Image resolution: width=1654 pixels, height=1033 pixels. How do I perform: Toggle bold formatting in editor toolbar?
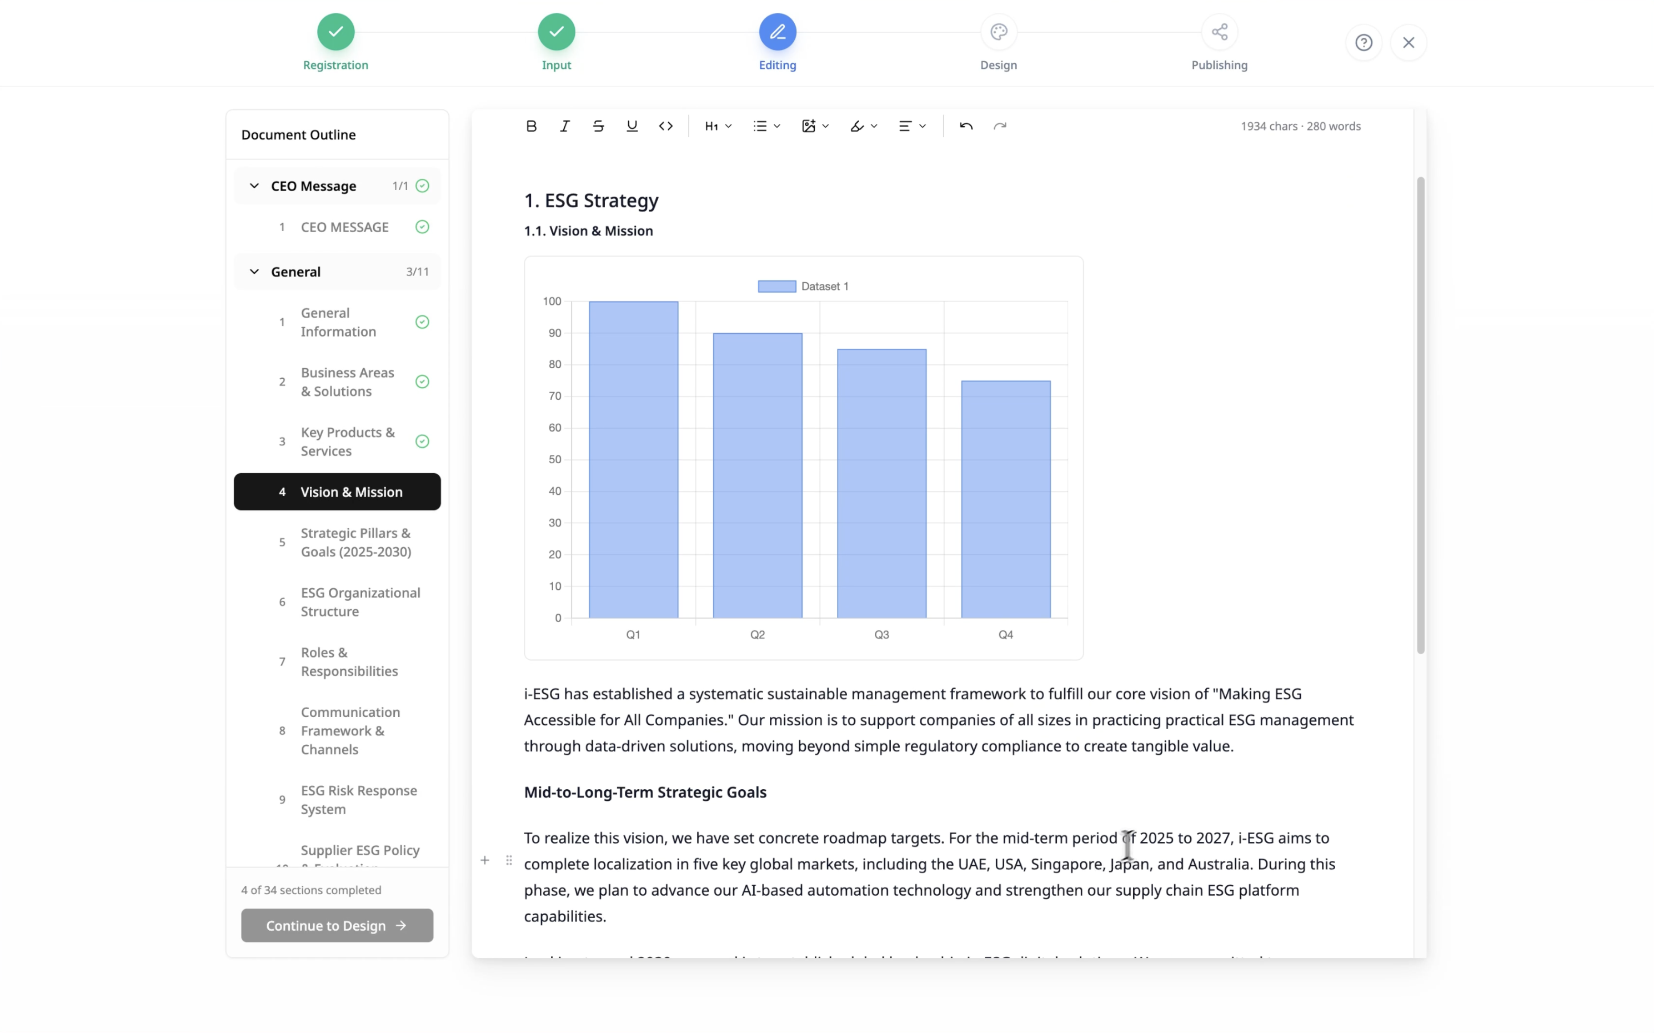pyautogui.click(x=531, y=126)
